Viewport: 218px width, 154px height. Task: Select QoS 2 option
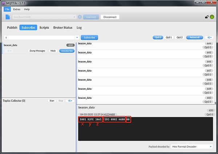pos(179,37)
